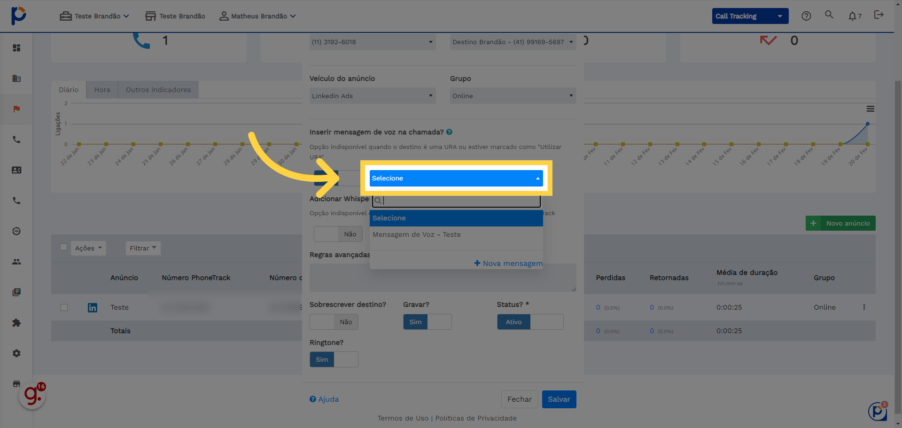Open the Destino Brandão destination dropdown
Screen dimensions: 902x428
[x=513, y=42]
